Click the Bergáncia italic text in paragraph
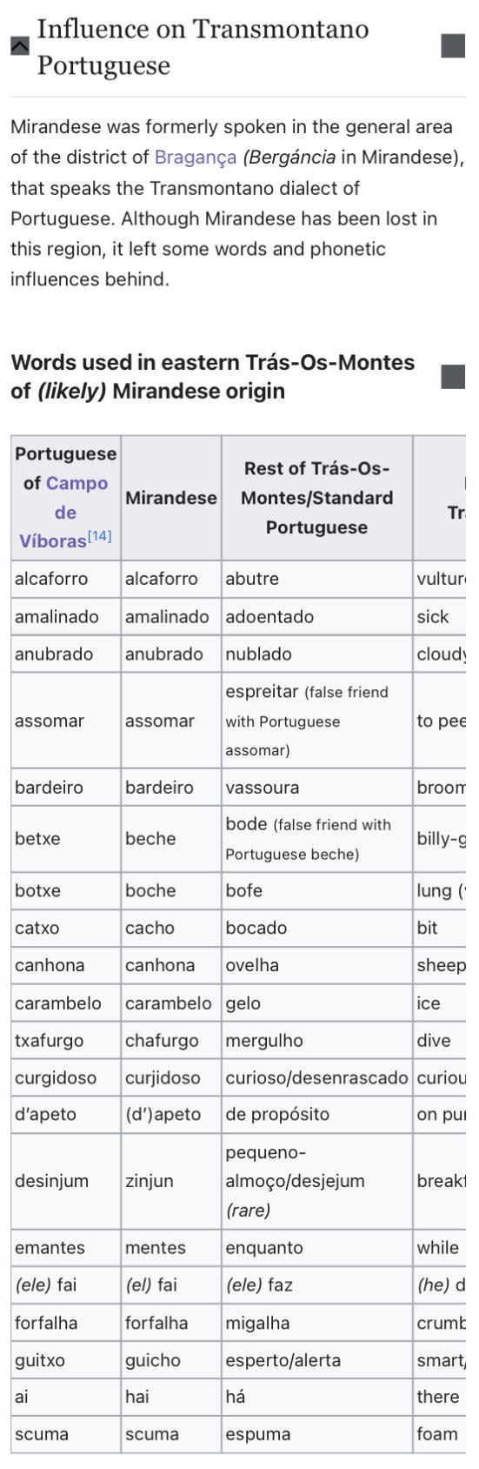479x1469 pixels. point(289,158)
